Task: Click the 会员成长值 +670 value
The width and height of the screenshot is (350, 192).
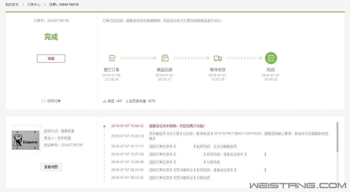Action: pos(151,101)
